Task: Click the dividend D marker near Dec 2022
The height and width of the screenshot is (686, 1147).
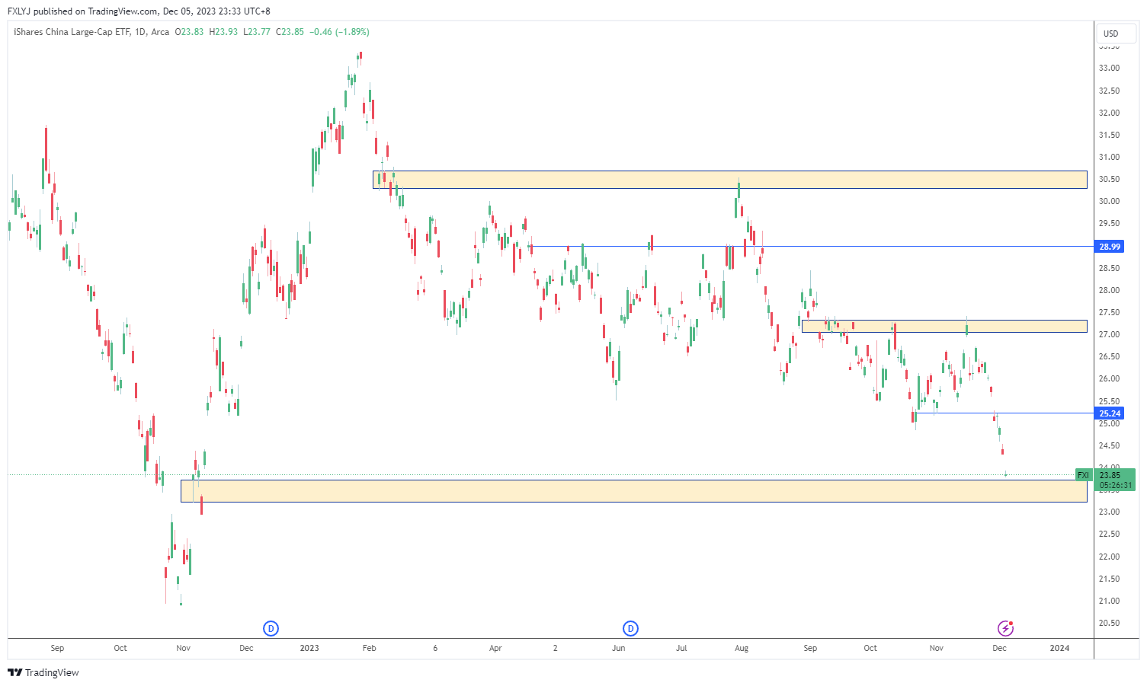Action: click(x=271, y=628)
